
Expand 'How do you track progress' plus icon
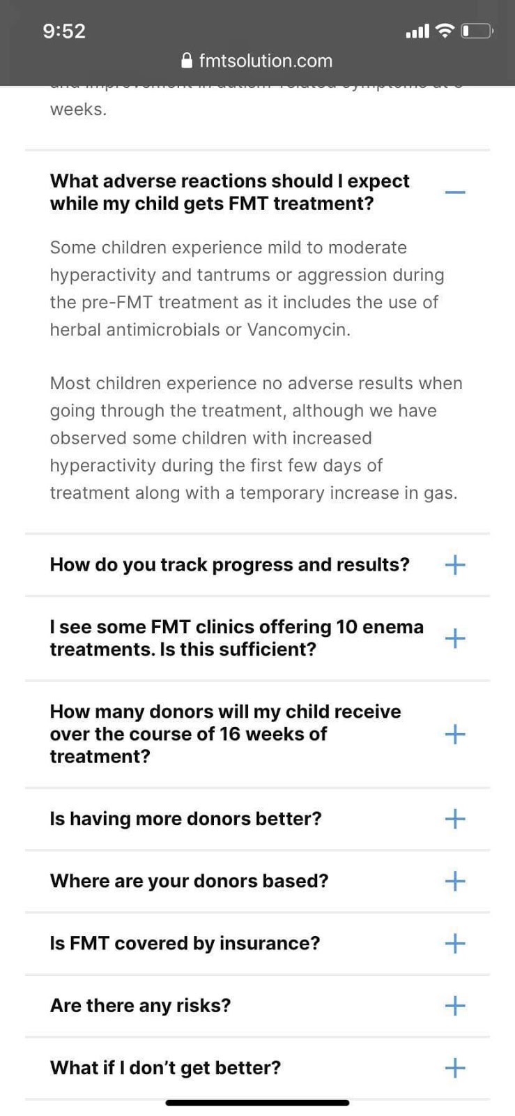(455, 564)
